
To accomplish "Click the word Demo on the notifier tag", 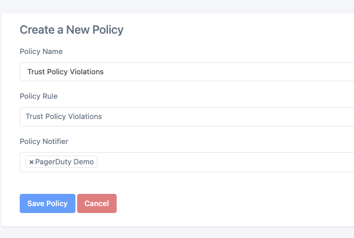I will tap(84, 162).
